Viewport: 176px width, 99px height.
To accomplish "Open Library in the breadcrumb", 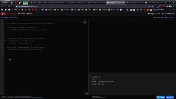I will (5, 18).
